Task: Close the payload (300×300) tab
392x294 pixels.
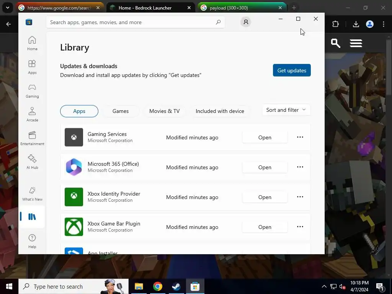Action: click(x=280, y=8)
